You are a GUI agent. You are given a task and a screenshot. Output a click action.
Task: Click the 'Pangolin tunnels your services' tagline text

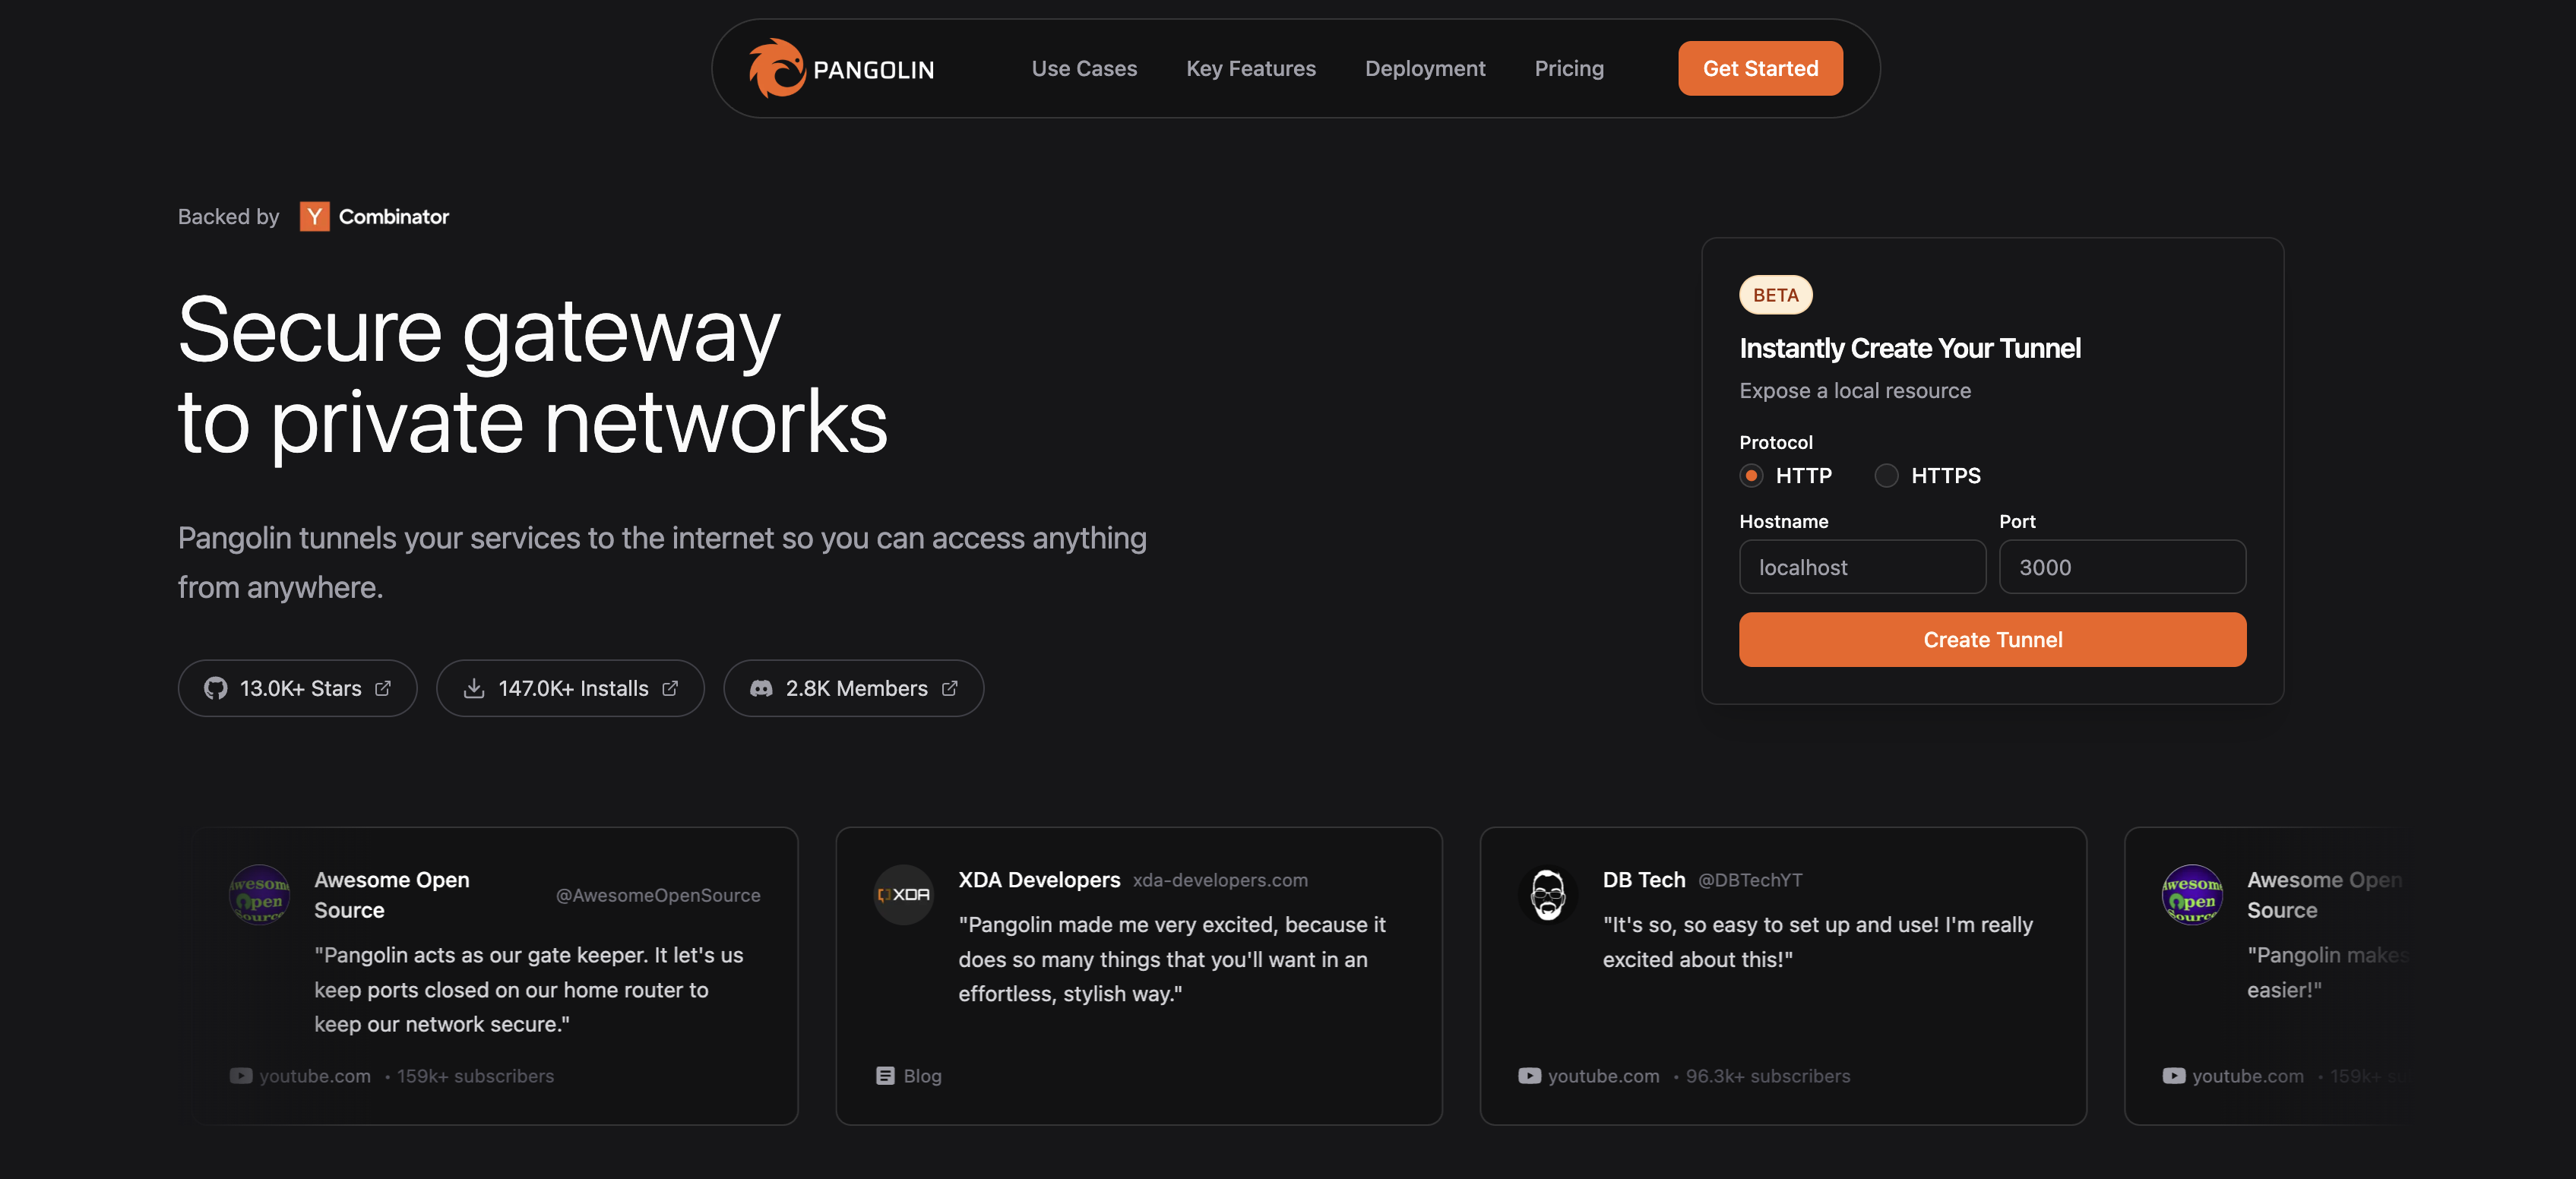coord(662,562)
